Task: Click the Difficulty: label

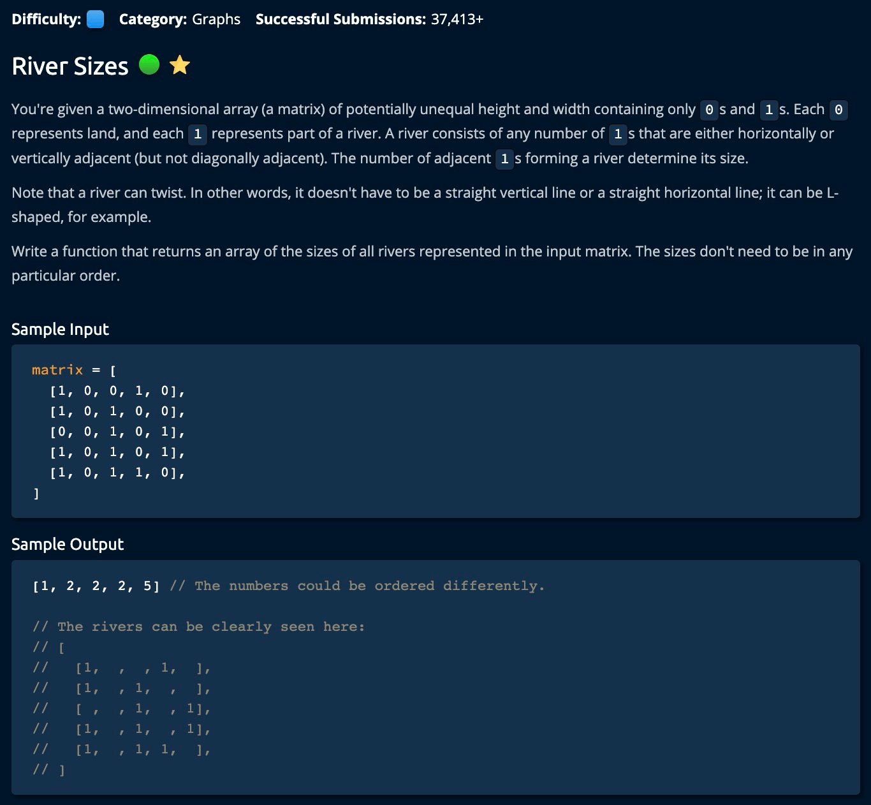Action: (x=47, y=19)
